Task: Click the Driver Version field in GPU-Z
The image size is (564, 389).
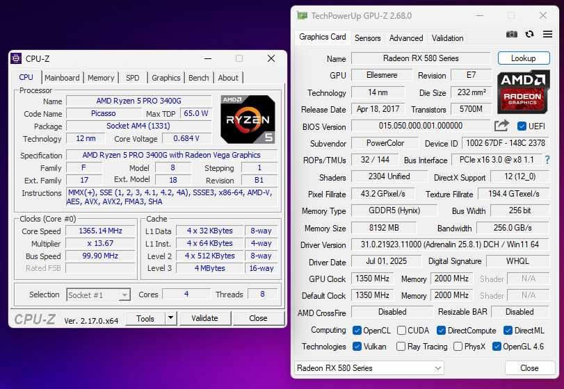Action: 450,245
